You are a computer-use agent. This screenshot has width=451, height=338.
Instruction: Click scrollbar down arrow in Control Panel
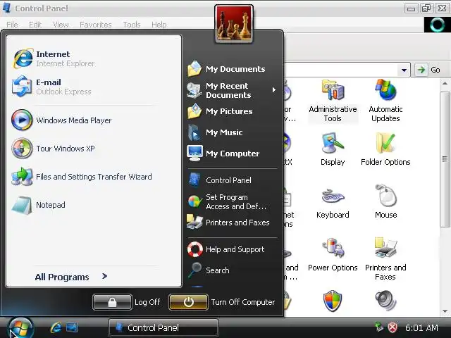pyautogui.click(x=445, y=311)
